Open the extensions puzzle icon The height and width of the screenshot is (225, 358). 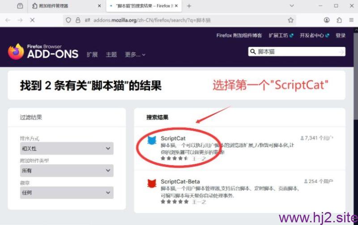click(x=339, y=20)
